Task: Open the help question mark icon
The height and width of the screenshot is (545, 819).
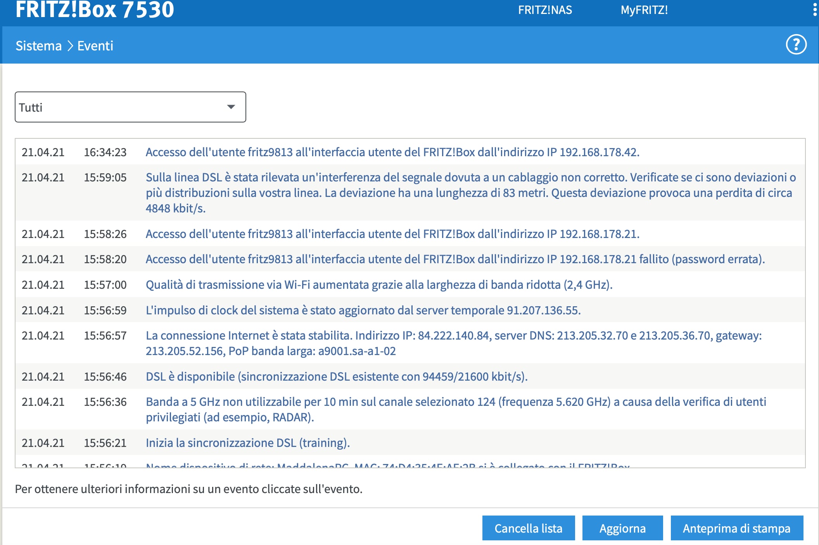Action: tap(796, 45)
